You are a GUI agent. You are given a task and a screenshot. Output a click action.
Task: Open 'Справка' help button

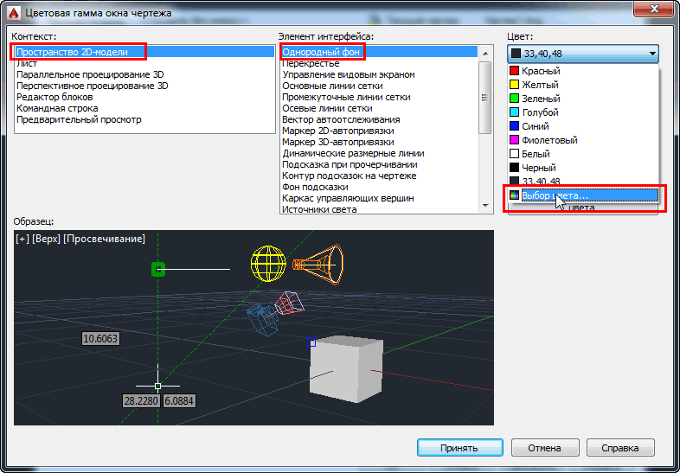point(620,448)
